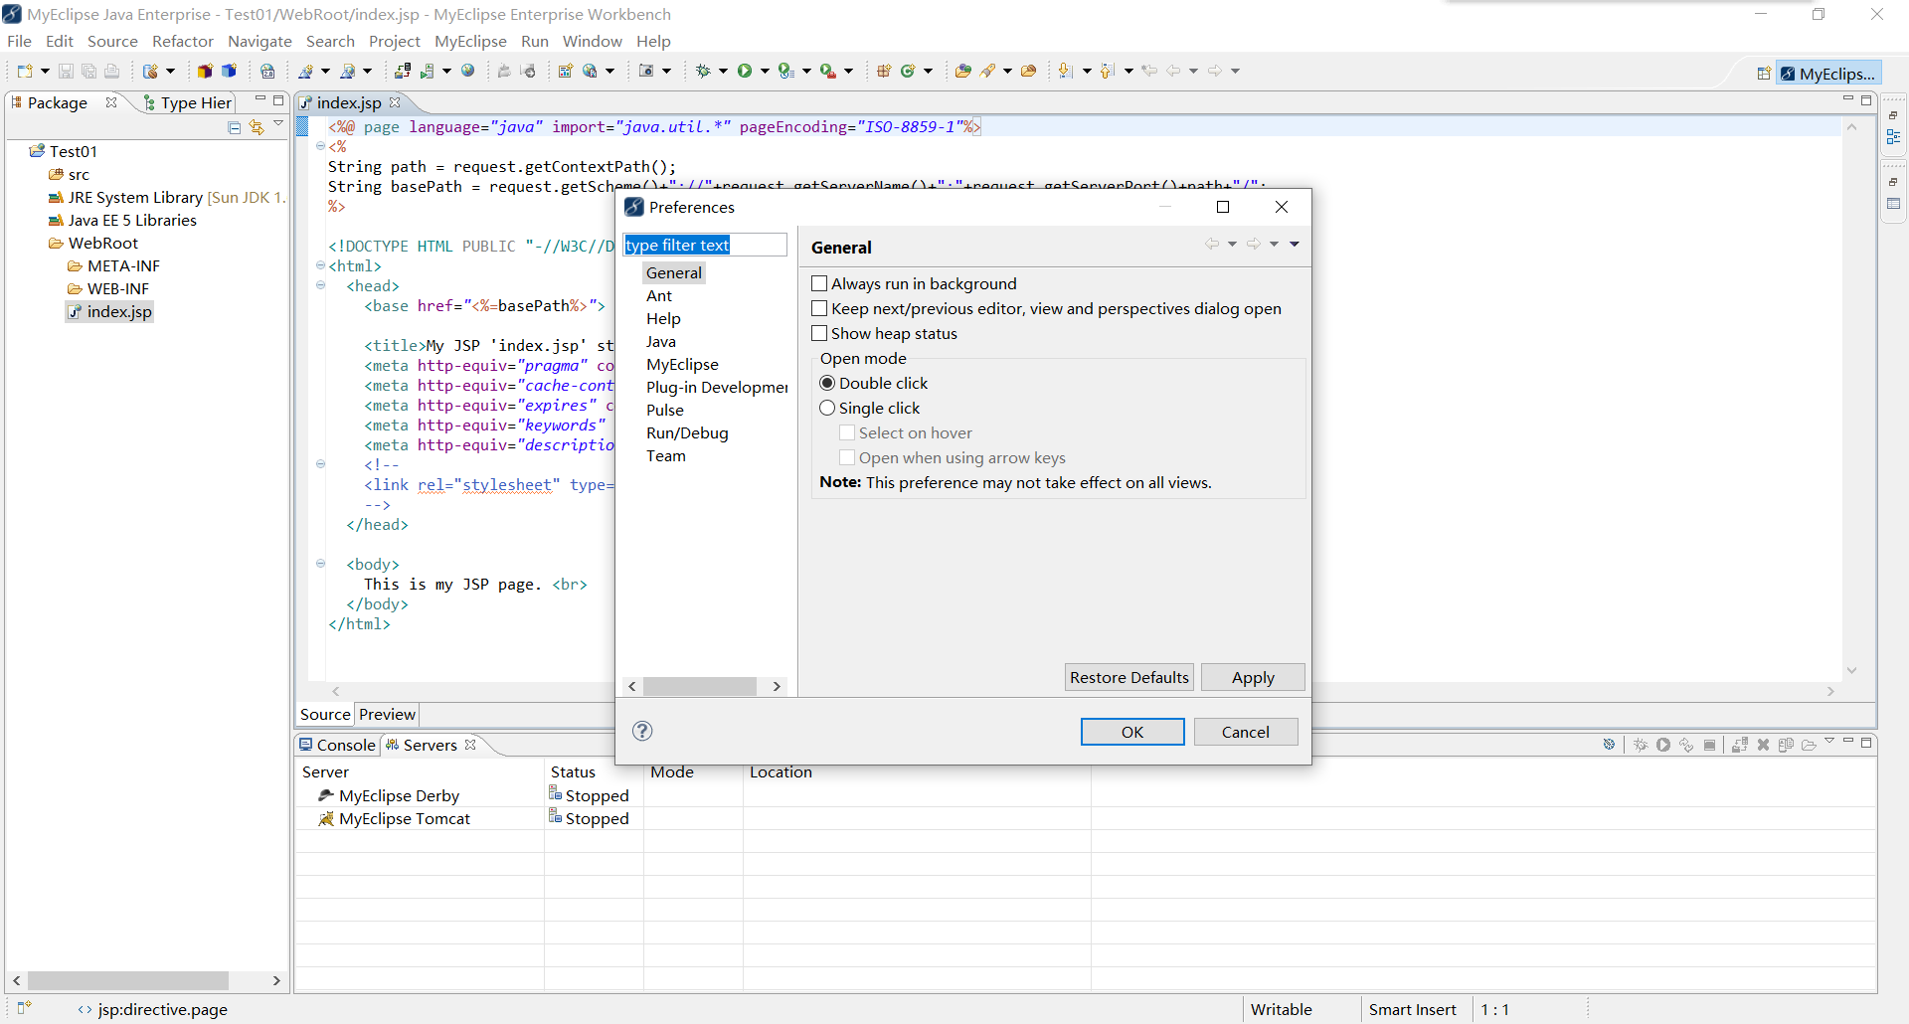Image resolution: width=1909 pixels, height=1024 pixels.
Task: Check the Show heap status option
Action: (x=819, y=333)
